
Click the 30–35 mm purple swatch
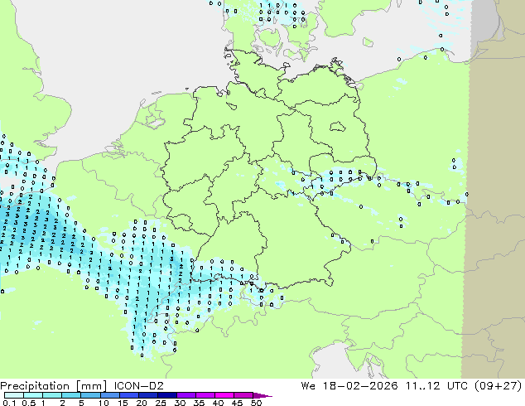point(186,395)
